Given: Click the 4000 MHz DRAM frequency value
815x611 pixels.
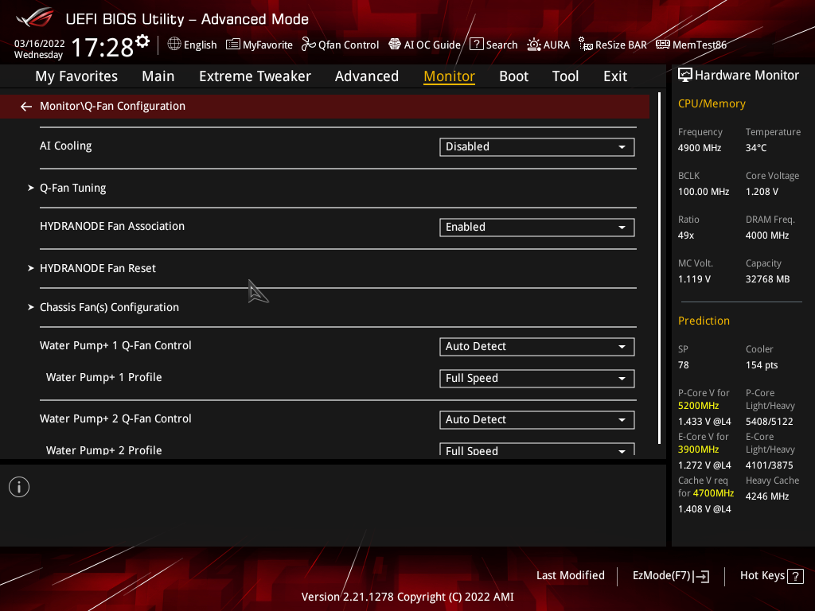Looking at the screenshot, I should coord(767,235).
